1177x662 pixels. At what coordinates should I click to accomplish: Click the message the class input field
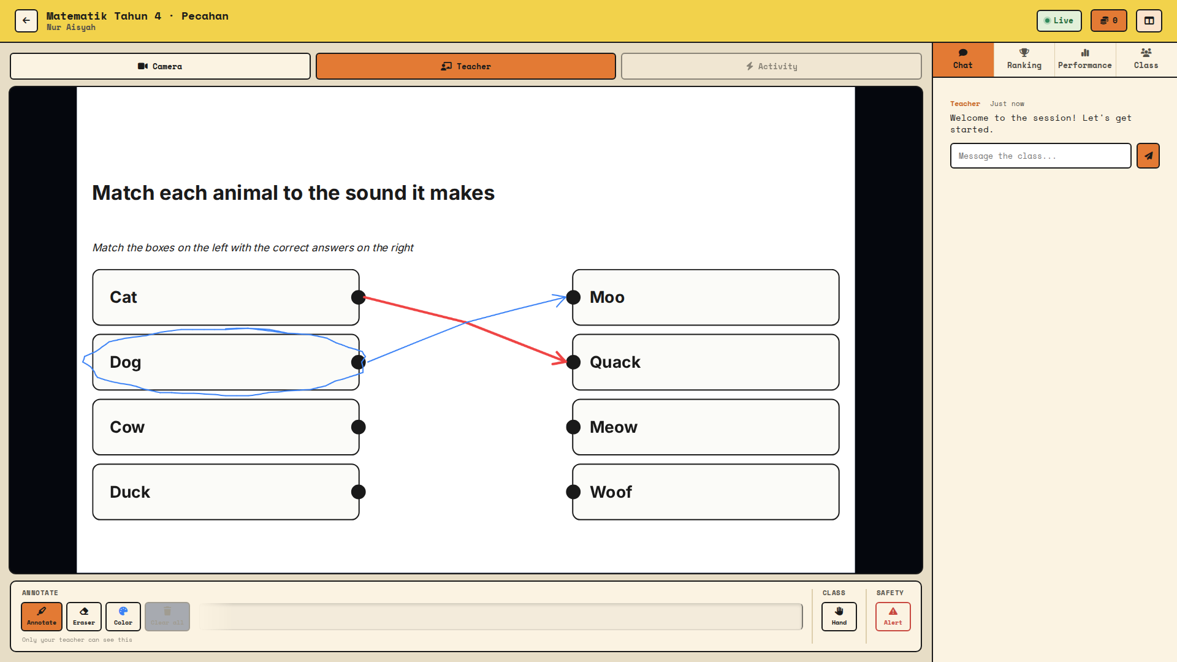coord(1040,156)
